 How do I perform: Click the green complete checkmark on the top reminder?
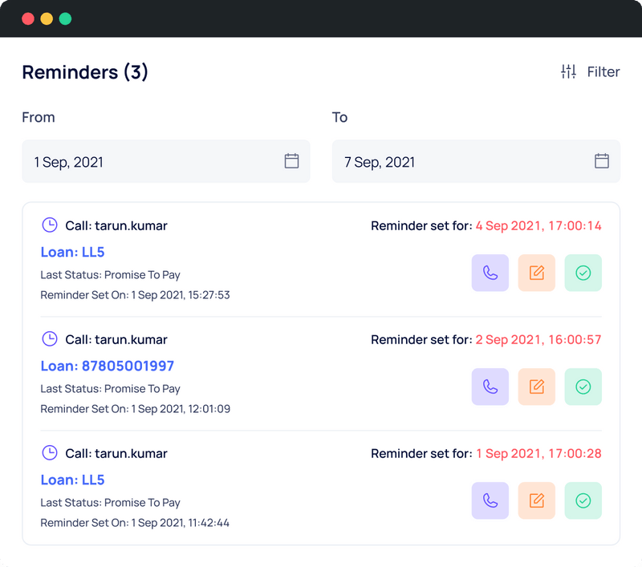pyautogui.click(x=583, y=273)
